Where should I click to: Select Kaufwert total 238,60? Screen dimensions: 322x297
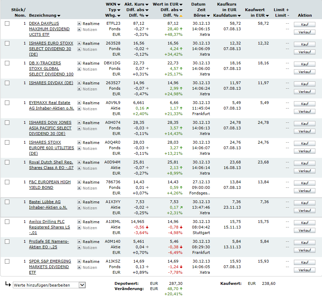coord(269,283)
